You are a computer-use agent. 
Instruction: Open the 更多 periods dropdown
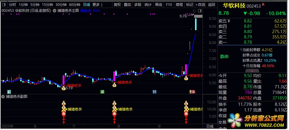(97, 5)
